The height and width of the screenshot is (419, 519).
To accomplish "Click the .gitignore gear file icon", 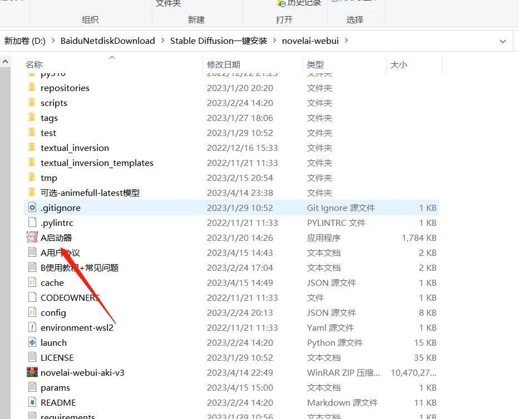I will pyautogui.click(x=32, y=208).
